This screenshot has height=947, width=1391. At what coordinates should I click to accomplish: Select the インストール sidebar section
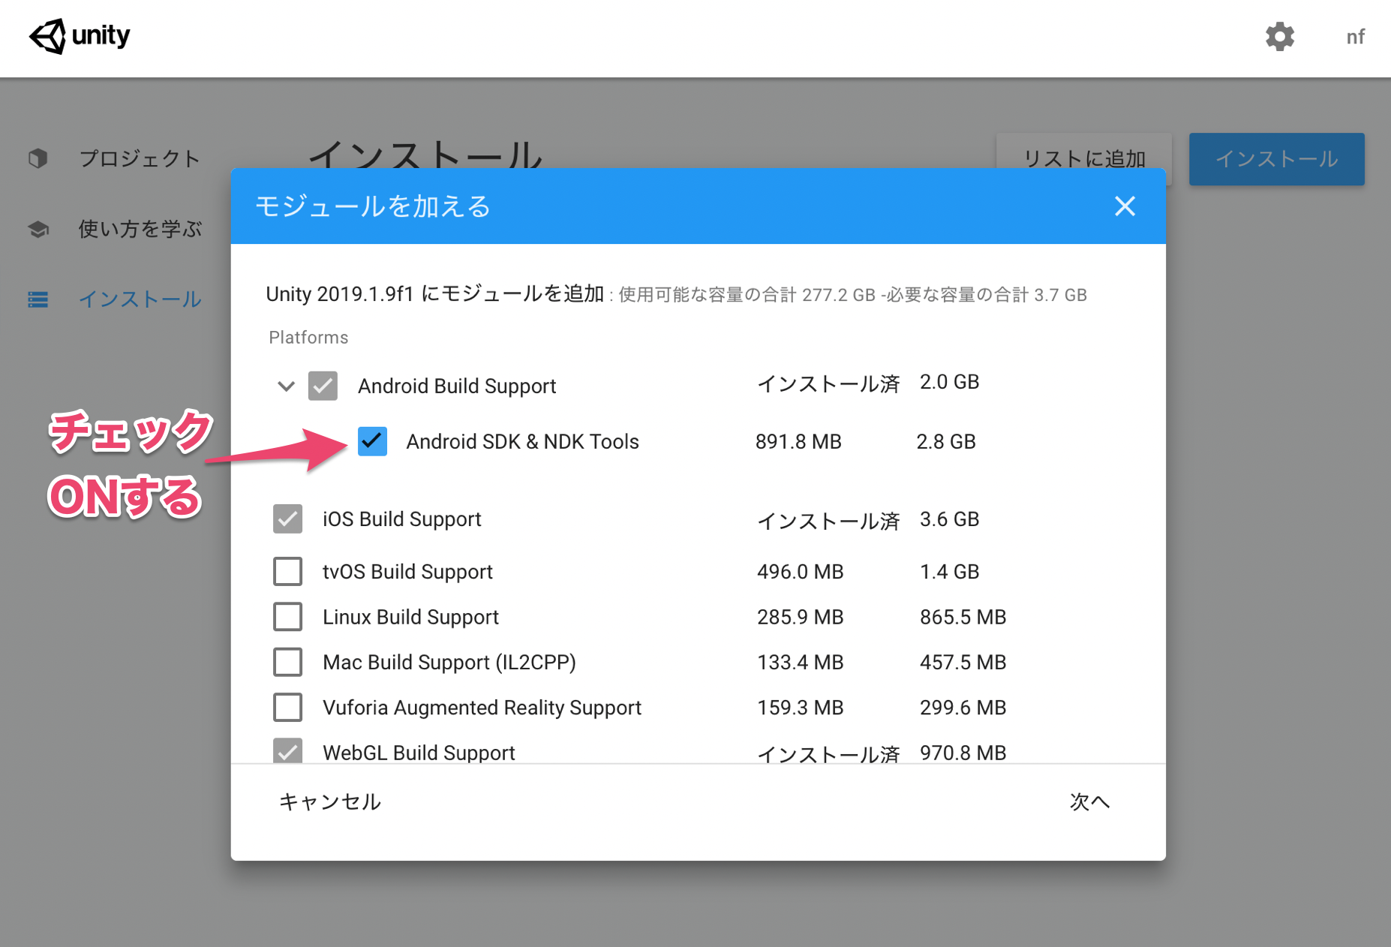pos(140,299)
